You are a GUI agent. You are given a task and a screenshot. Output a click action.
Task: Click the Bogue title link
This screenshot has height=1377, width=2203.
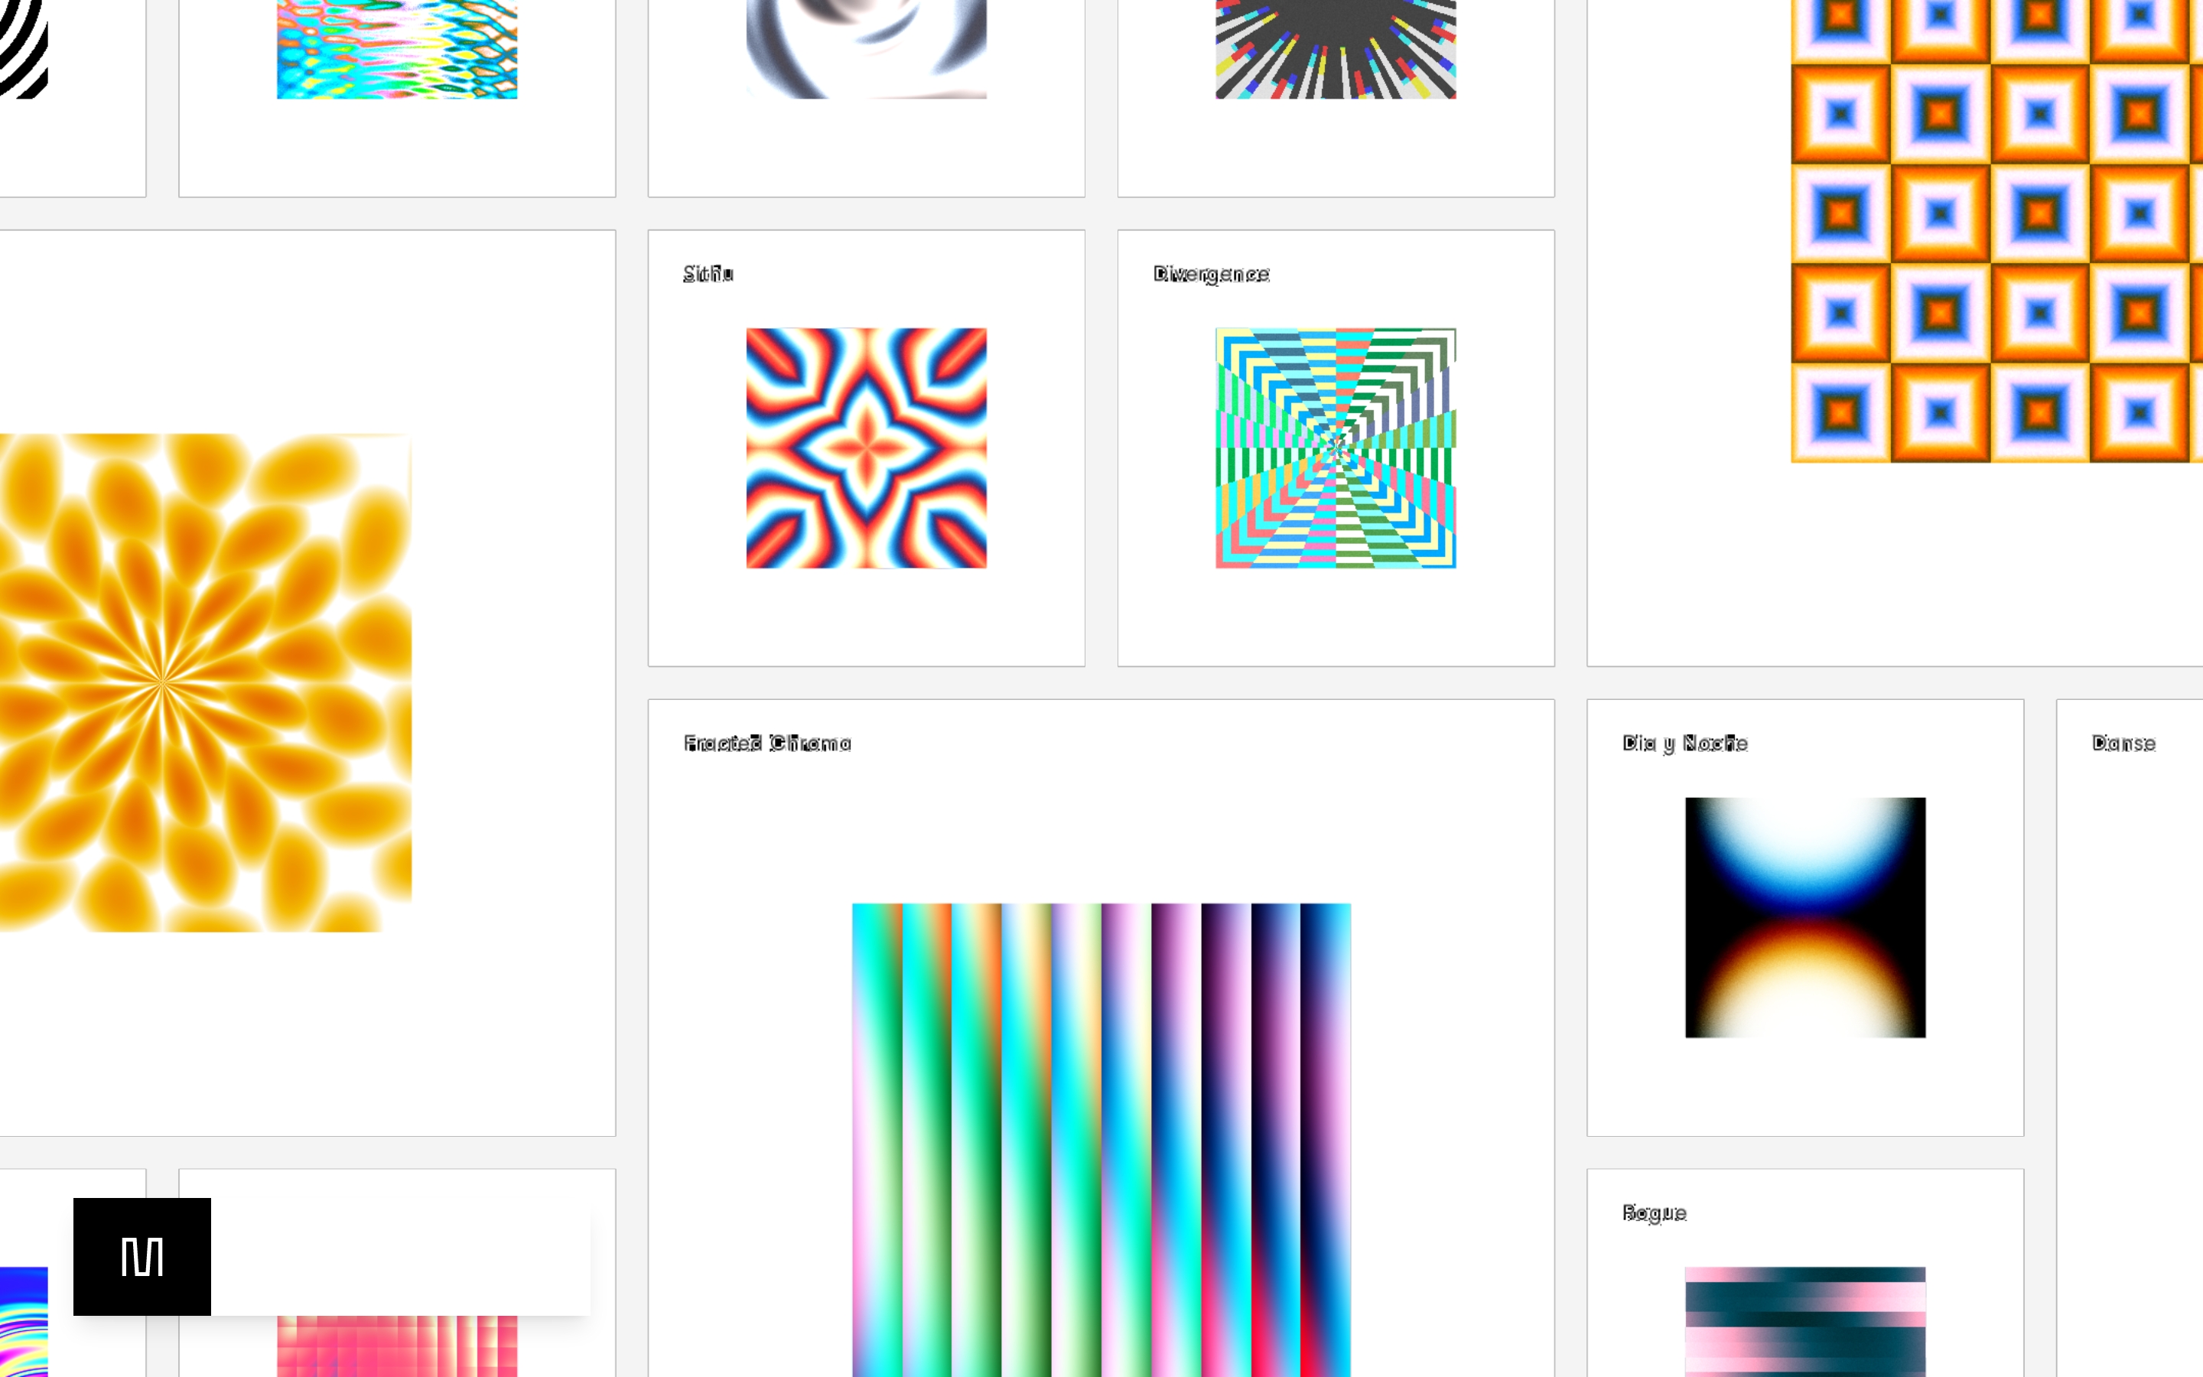pyautogui.click(x=1653, y=1213)
